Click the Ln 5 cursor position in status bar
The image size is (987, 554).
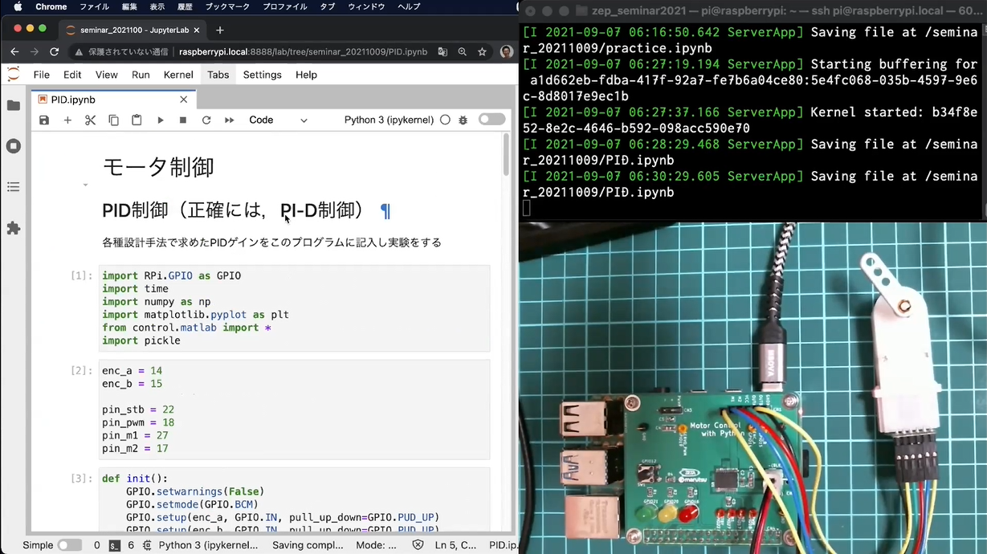[x=455, y=545]
